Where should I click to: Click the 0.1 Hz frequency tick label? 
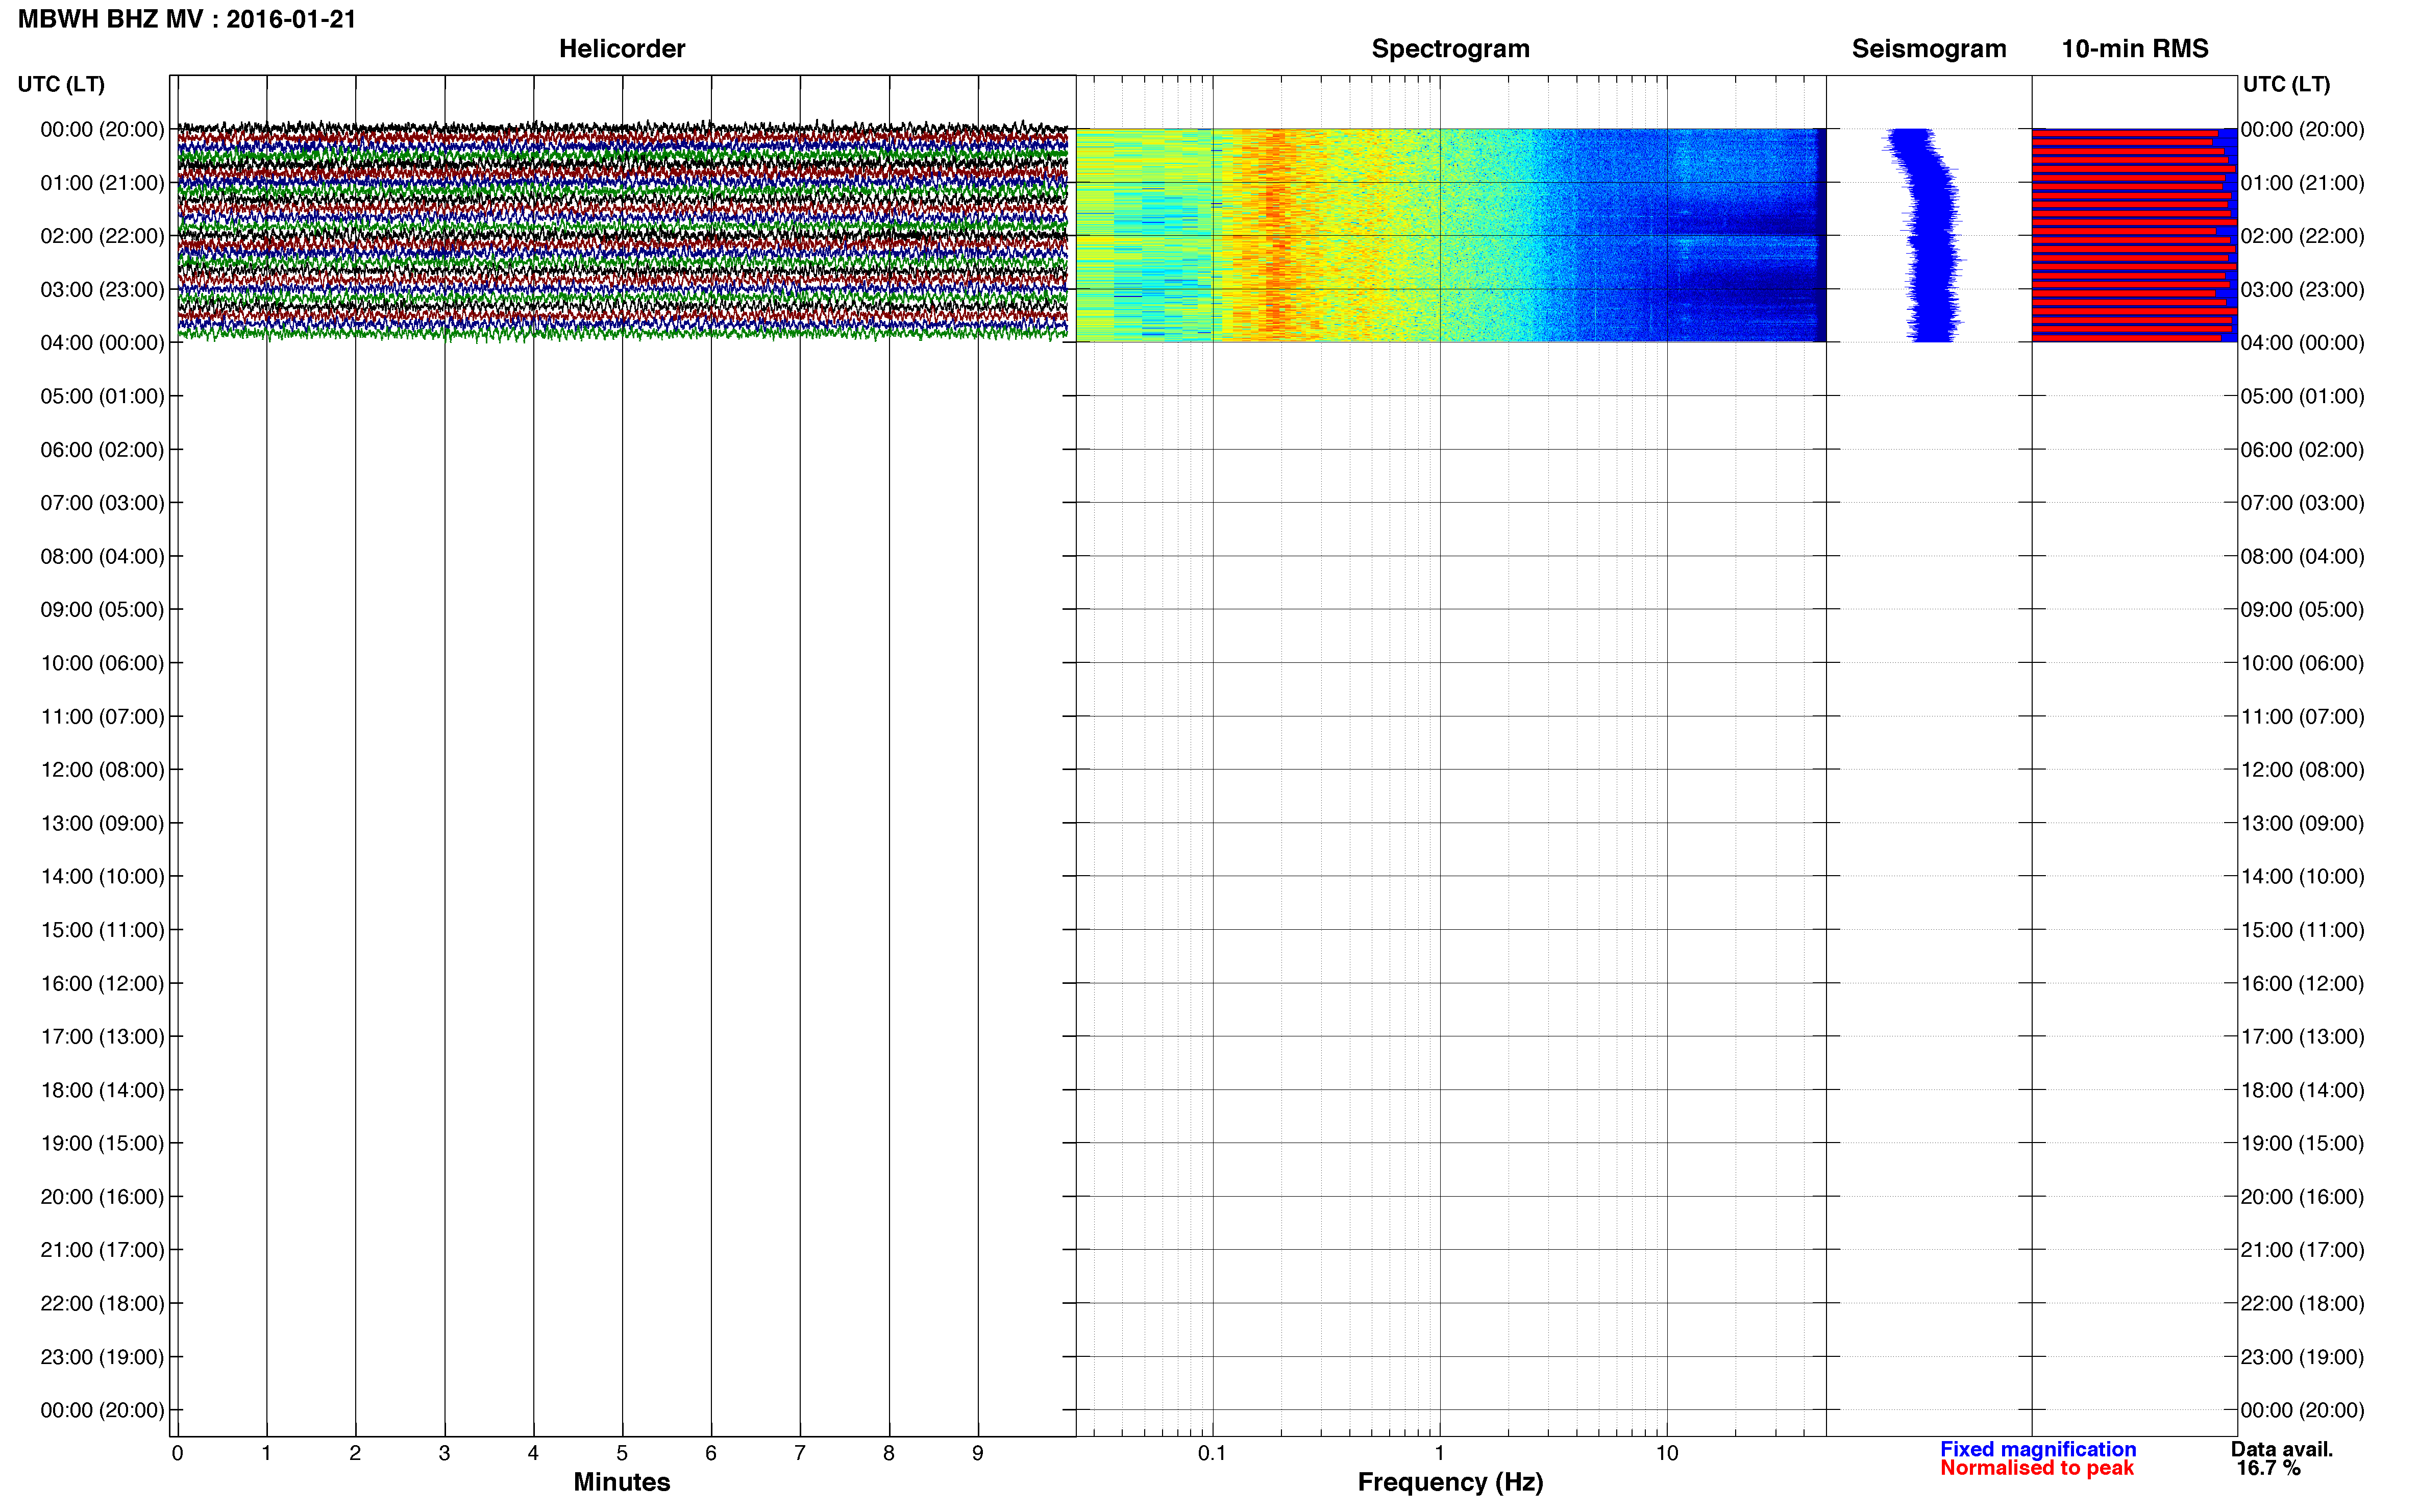1212,1454
